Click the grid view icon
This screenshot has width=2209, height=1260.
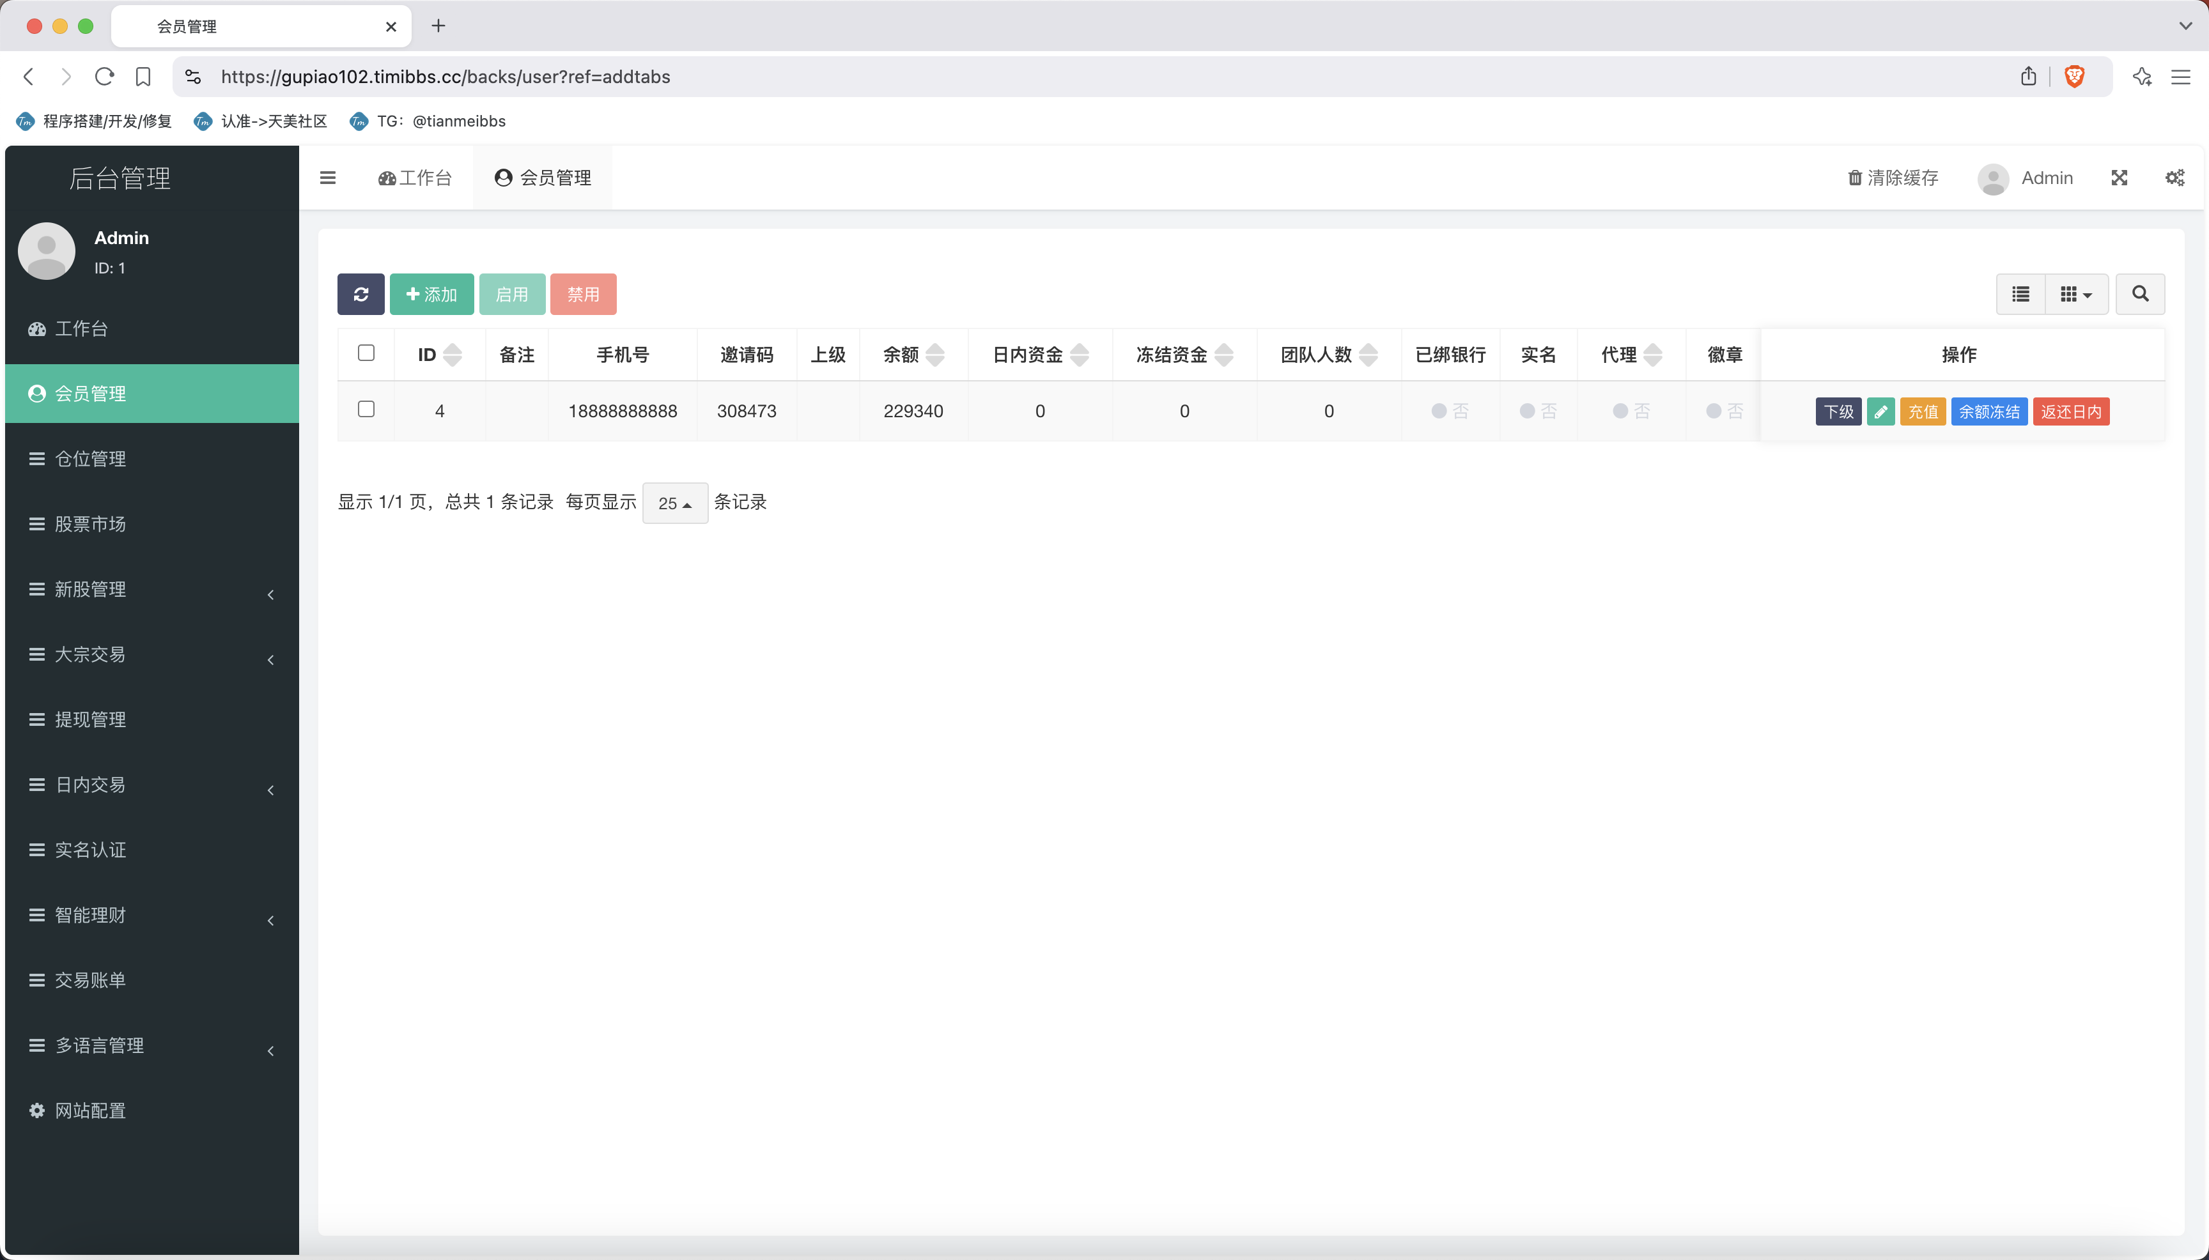2075,293
